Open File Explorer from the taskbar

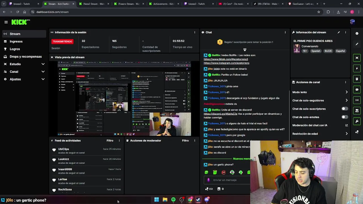point(165,199)
